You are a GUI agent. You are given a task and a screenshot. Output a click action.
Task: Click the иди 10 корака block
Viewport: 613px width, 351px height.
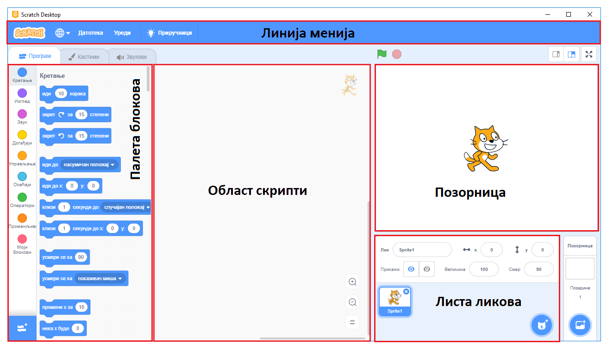tap(64, 94)
